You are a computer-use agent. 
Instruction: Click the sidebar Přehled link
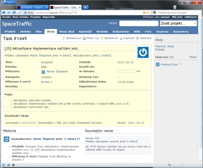coord(160,50)
